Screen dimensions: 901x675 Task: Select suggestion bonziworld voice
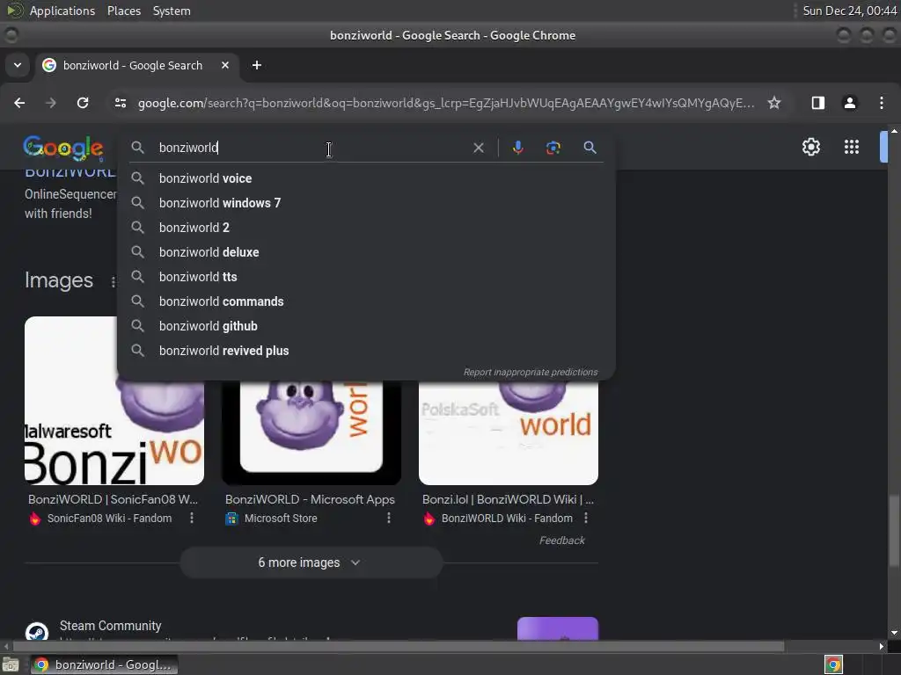(x=366, y=178)
